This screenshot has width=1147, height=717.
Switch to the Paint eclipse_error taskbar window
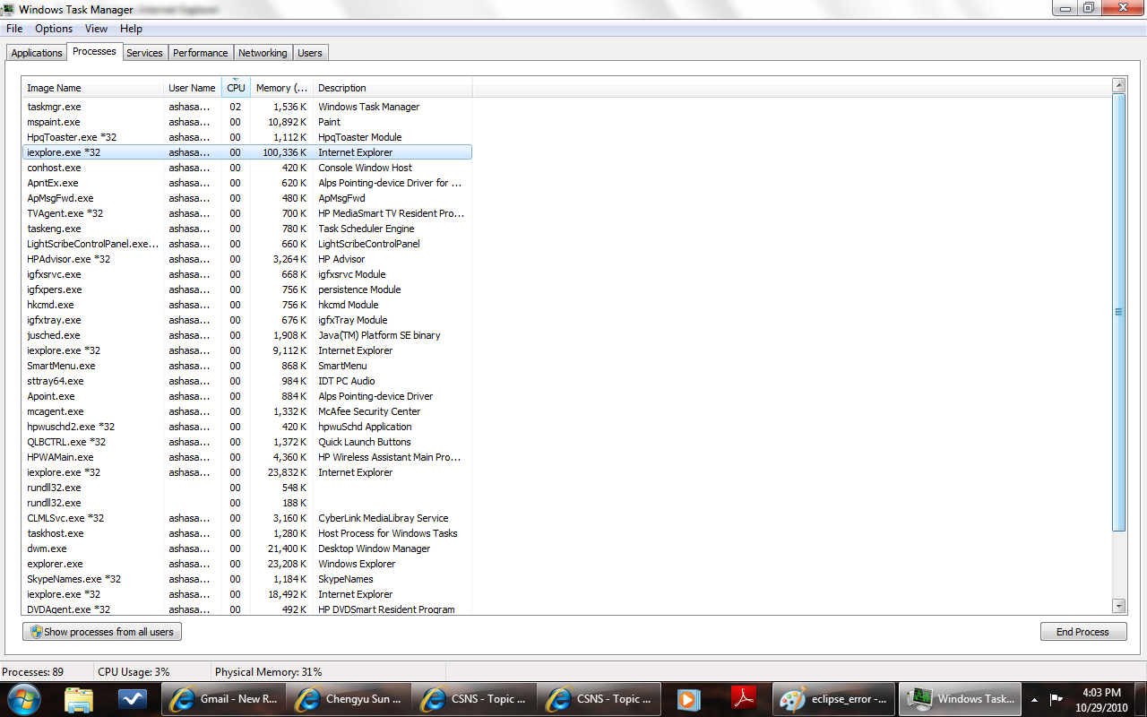coord(834,699)
